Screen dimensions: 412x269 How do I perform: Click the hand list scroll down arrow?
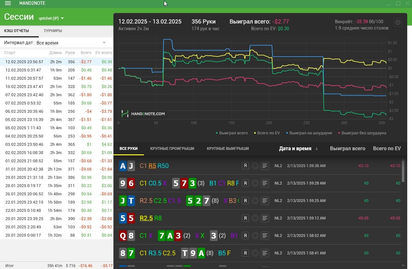(x=403, y=265)
